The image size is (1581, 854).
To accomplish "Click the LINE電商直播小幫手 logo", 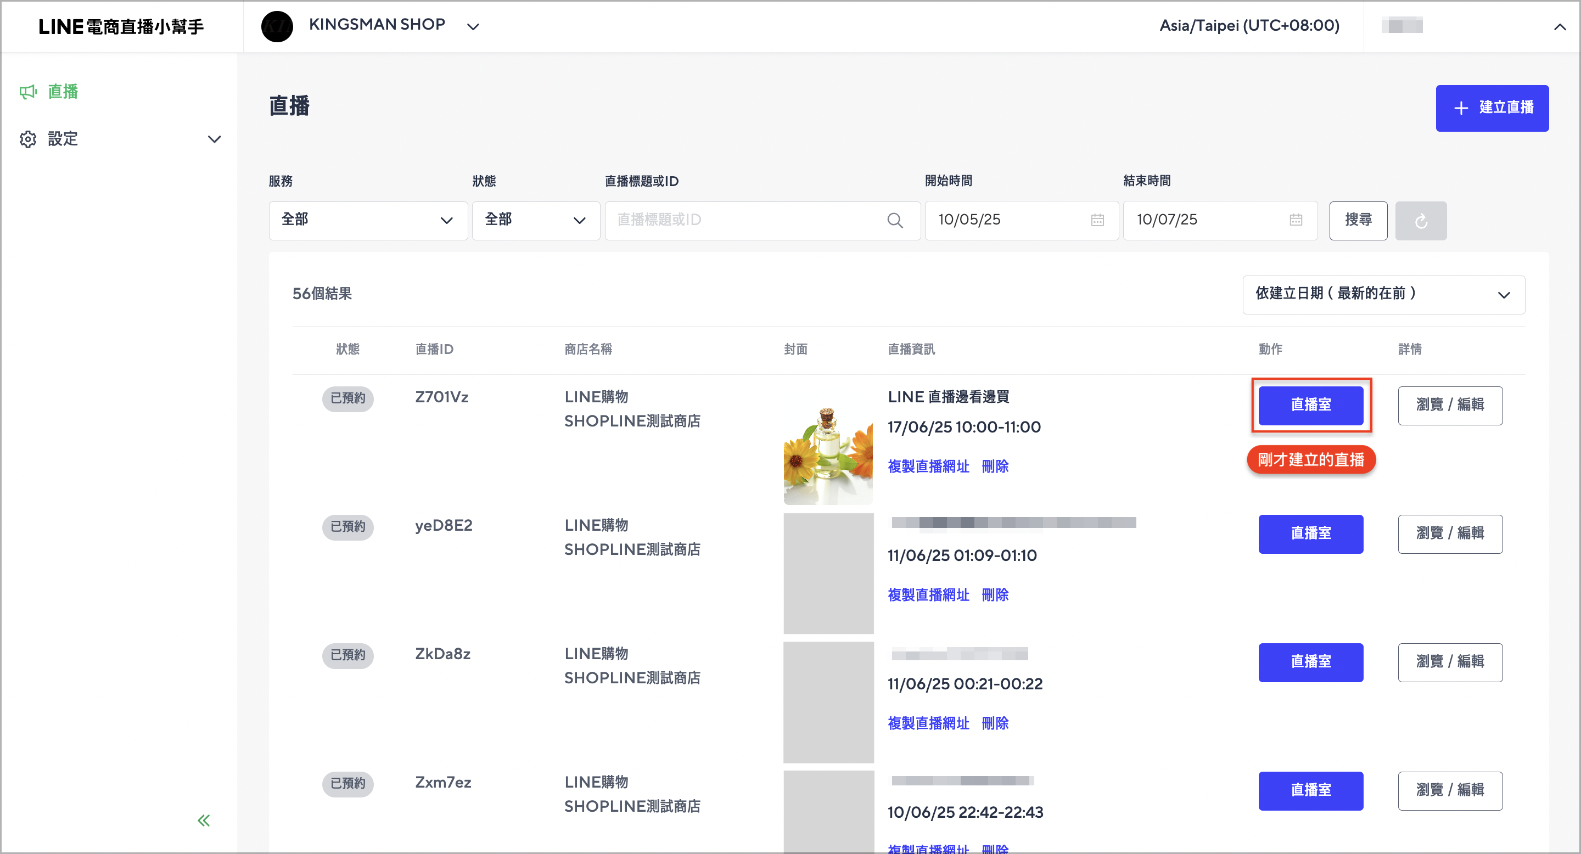I will [121, 26].
